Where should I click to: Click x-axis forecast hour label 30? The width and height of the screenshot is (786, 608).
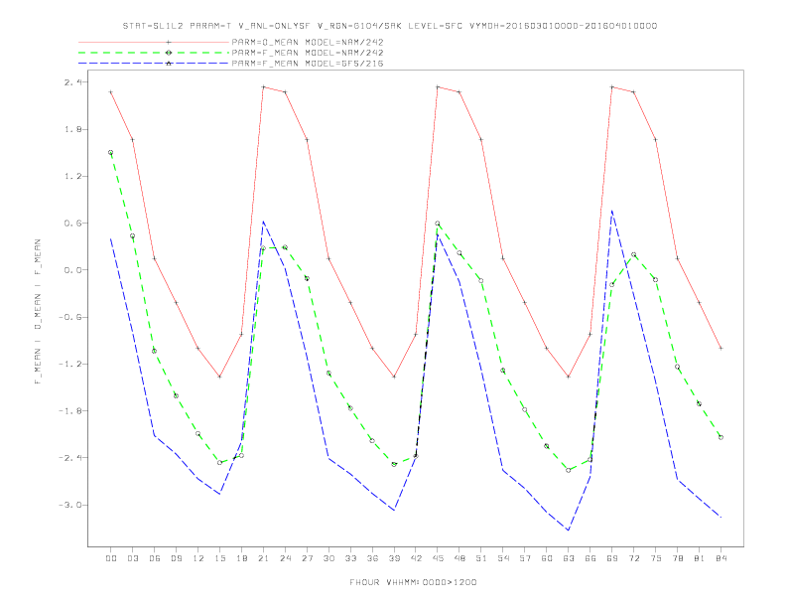(328, 558)
